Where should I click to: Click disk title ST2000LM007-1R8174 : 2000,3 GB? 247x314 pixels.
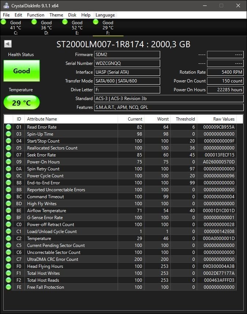pyautogui.click(x=123, y=44)
